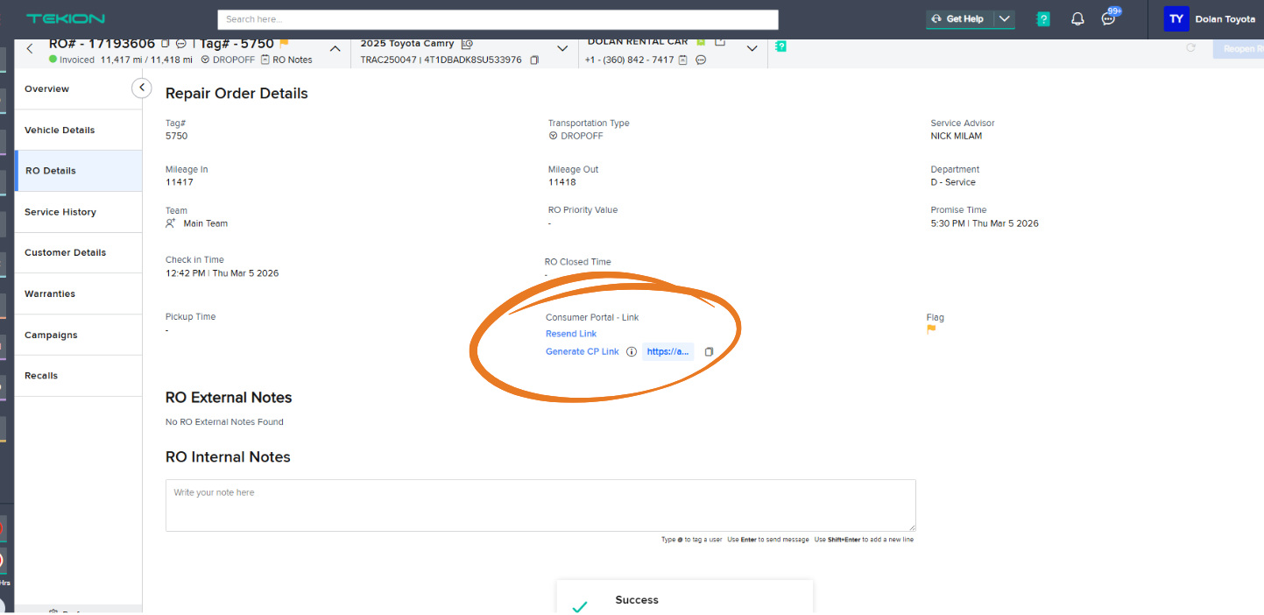Image resolution: width=1264 pixels, height=615 pixels.
Task: Open the RO Notes
Action: (x=286, y=60)
